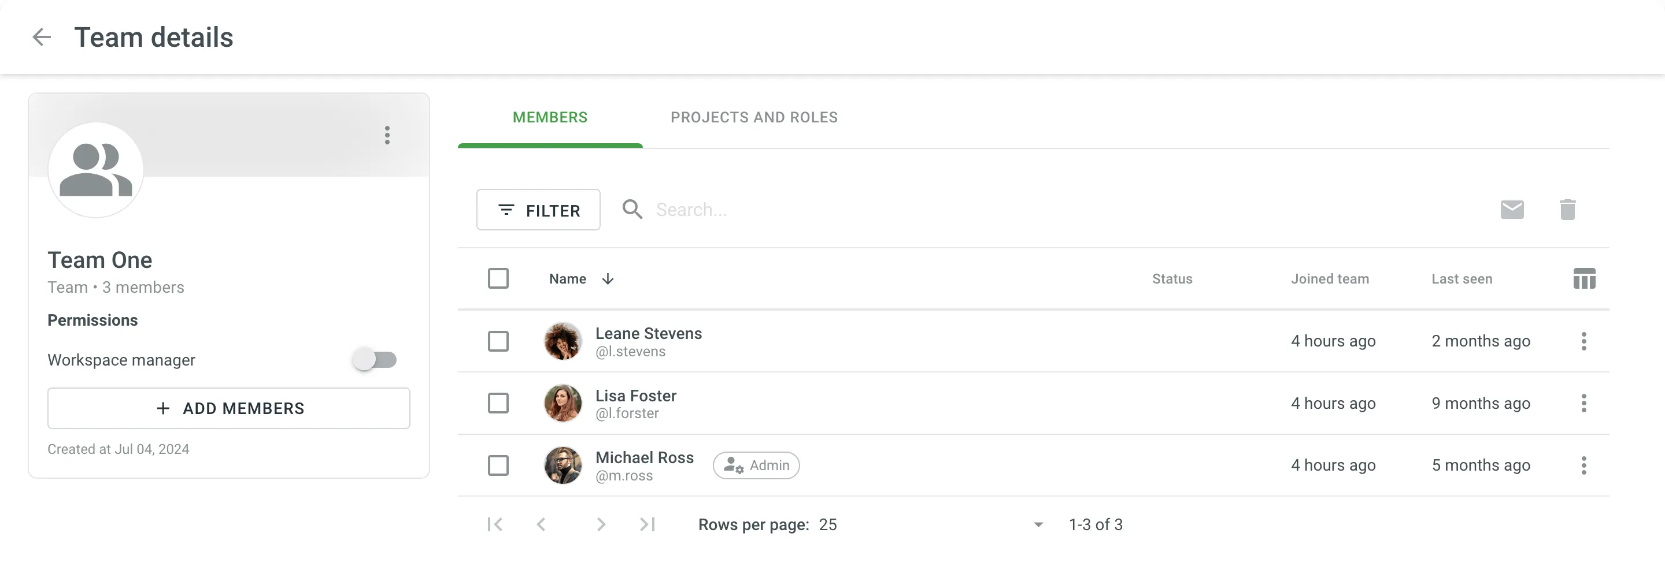Expand the Rows per page dropdown

1038,525
